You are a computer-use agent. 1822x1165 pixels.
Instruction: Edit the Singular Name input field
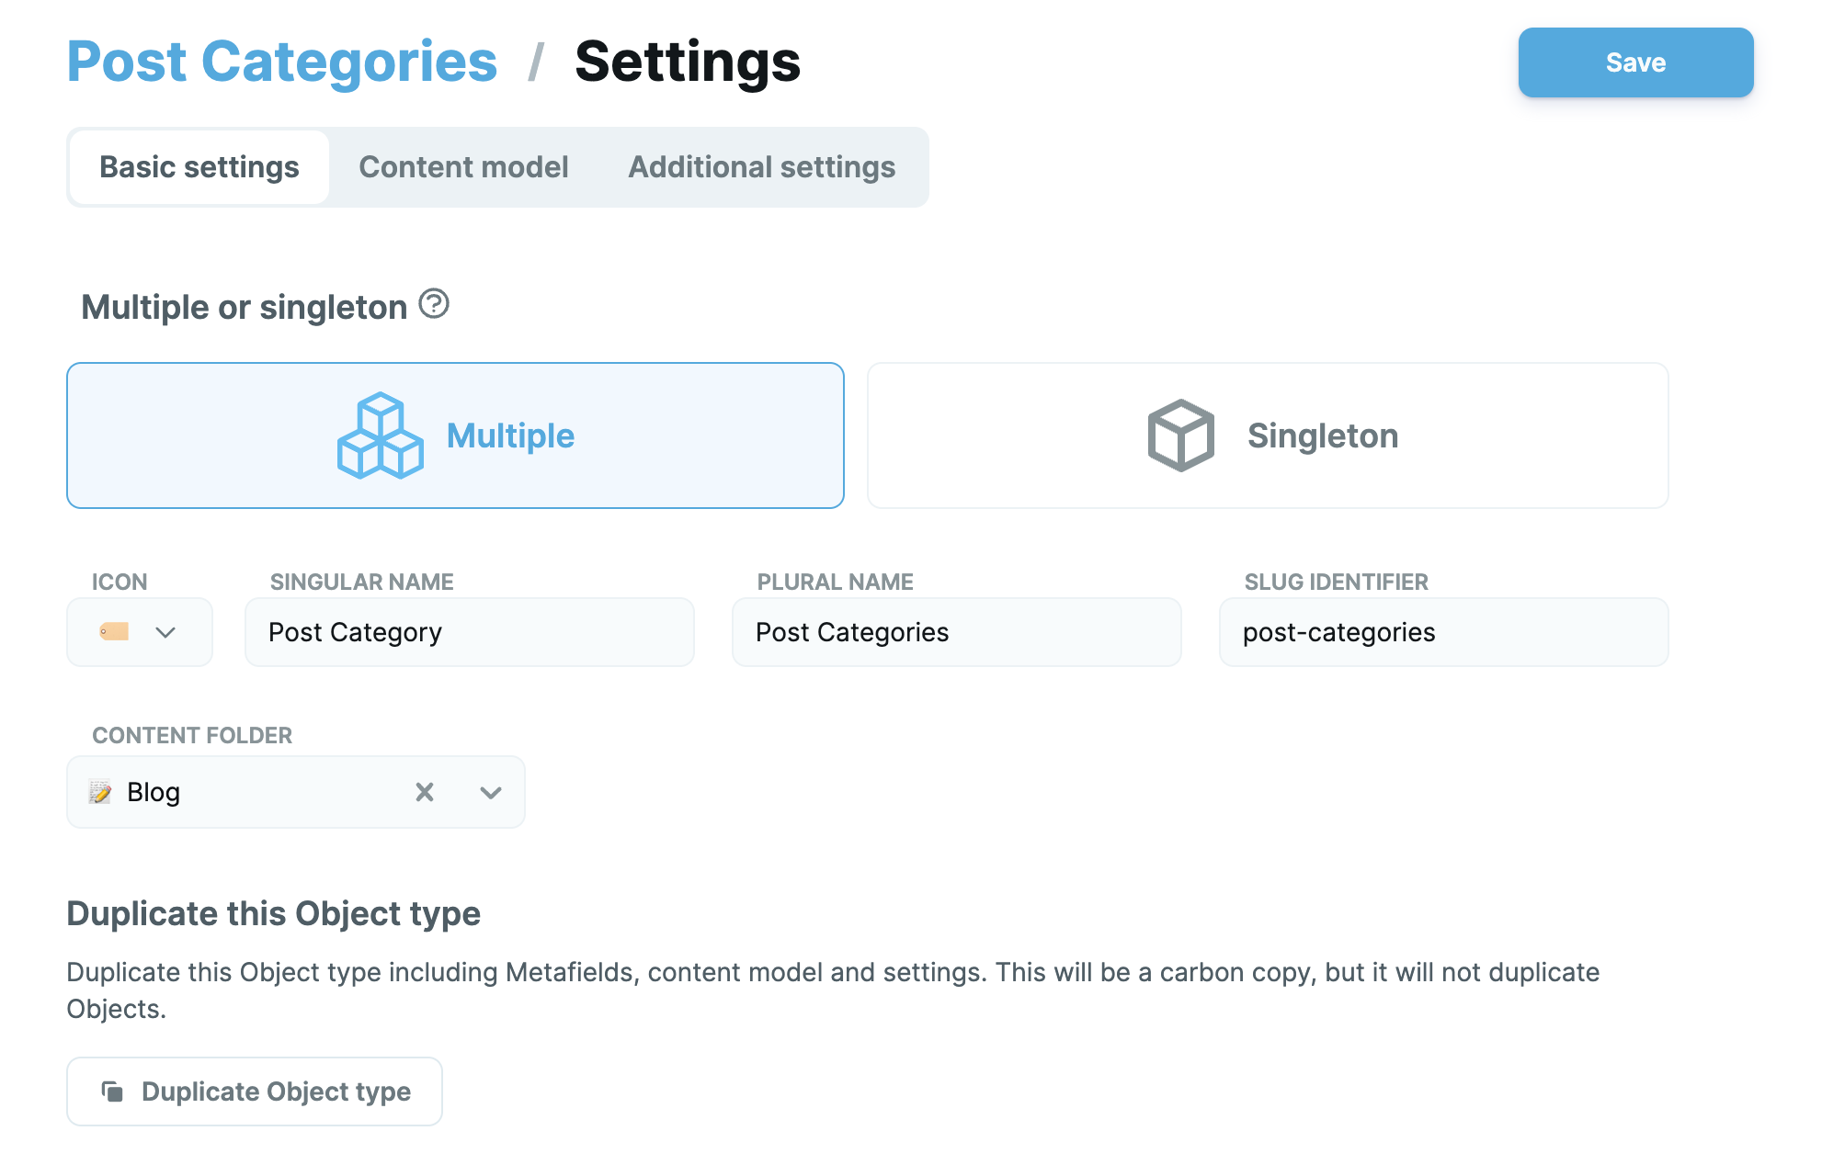click(470, 631)
